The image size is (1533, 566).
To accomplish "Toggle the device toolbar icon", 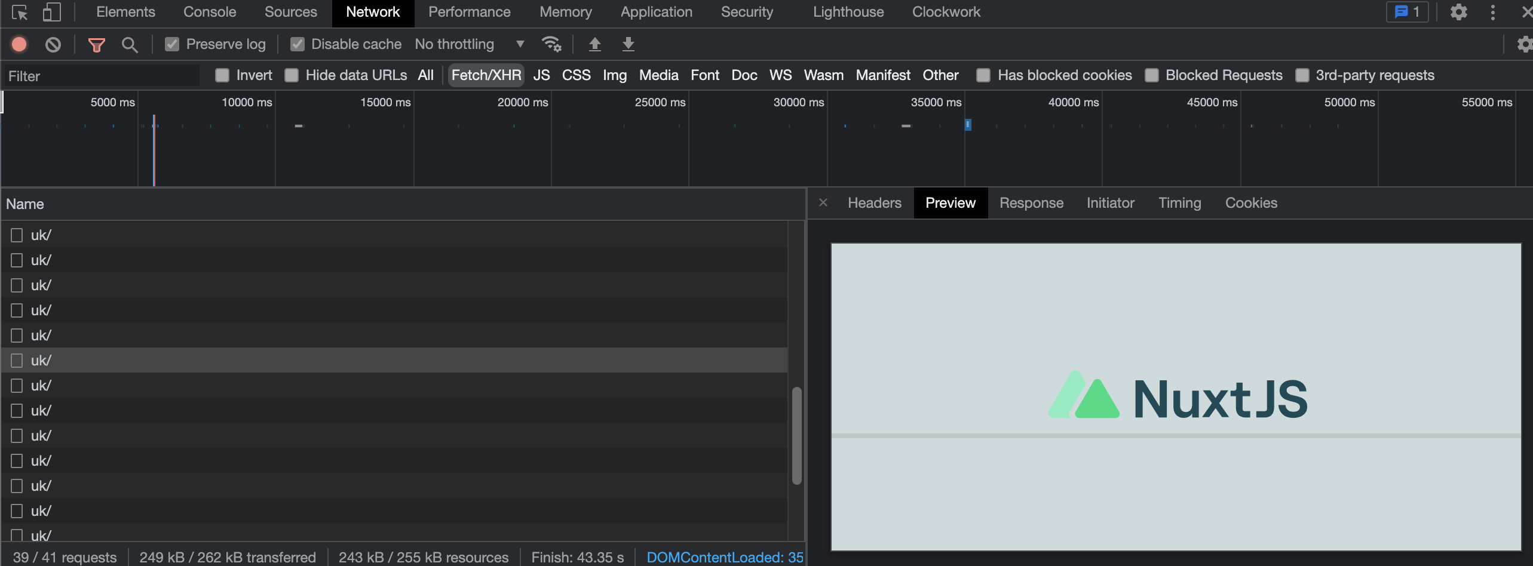I will click(x=52, y=12).
